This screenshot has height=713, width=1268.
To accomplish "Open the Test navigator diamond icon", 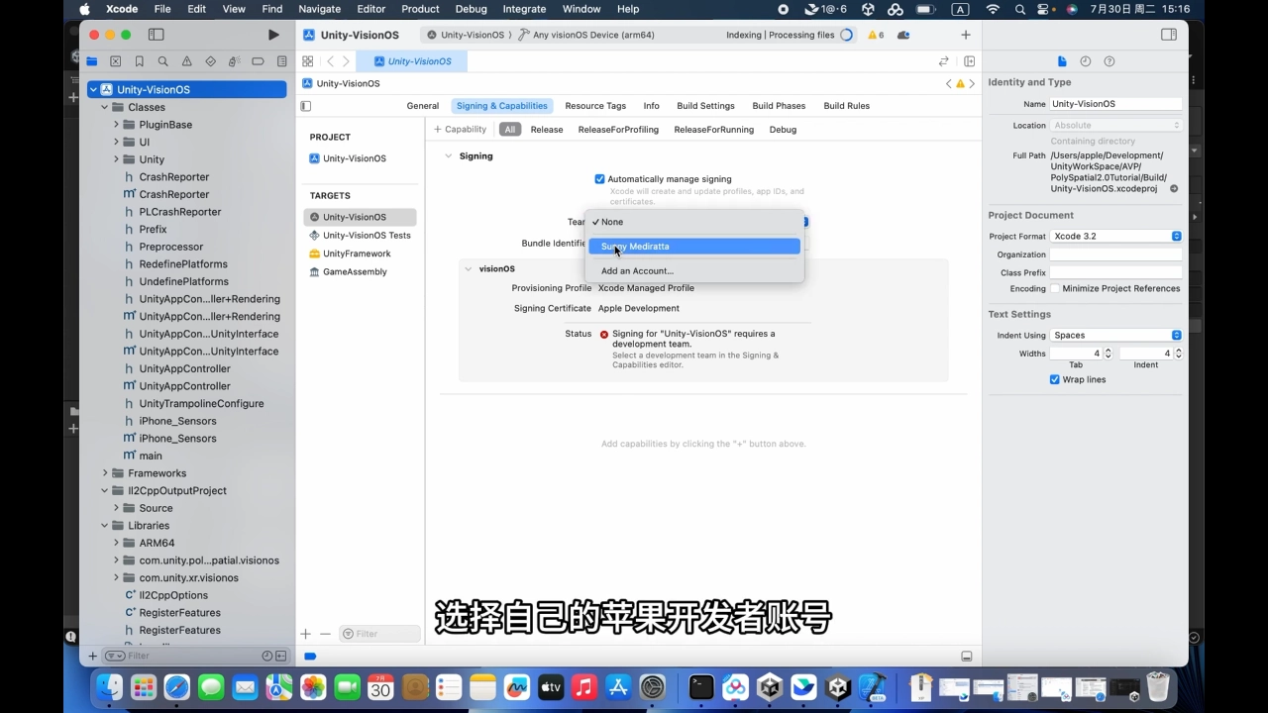I will 210,61.
